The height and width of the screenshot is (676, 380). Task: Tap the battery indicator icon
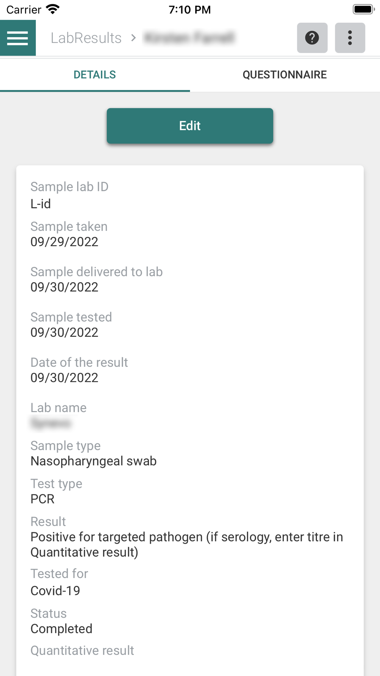(x=363, y=9)
